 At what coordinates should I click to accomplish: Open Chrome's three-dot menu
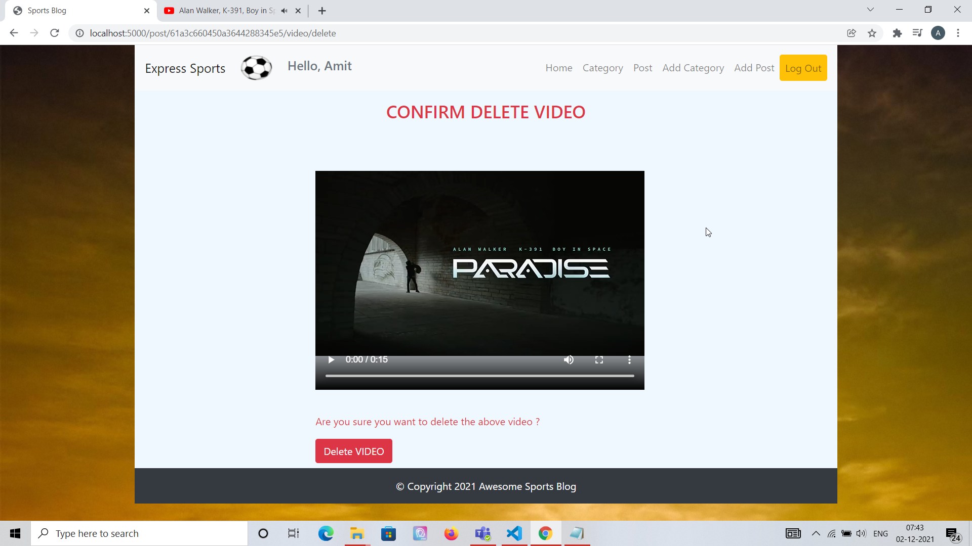click(958, 33)
